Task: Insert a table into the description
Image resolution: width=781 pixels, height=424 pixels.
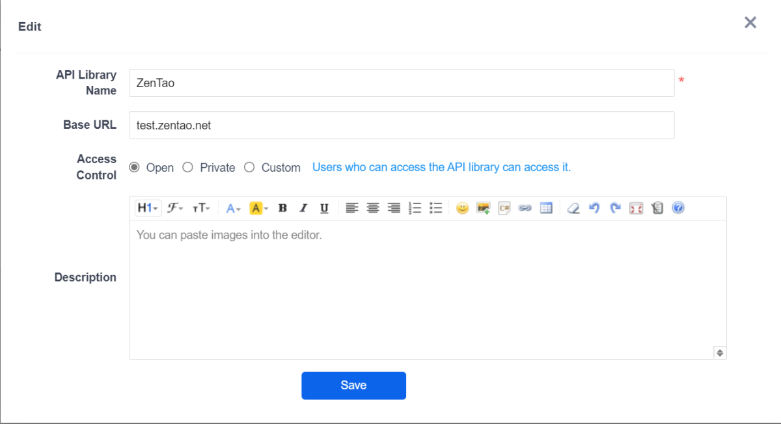Action: 546,208
